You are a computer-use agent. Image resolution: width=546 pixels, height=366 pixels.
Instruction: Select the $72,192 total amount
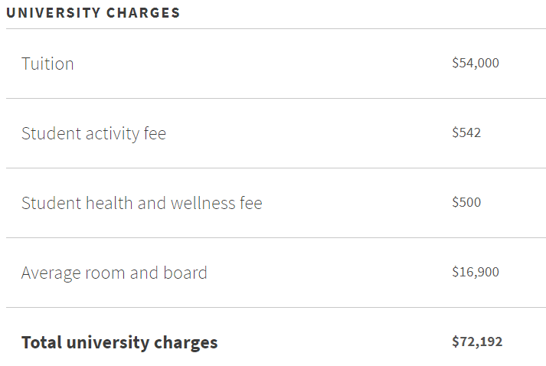coord(477,341)
